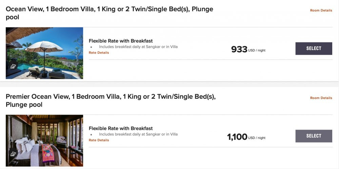Click Flexible Rate with Breakfast in Ocean View

(x=121, y=41)
